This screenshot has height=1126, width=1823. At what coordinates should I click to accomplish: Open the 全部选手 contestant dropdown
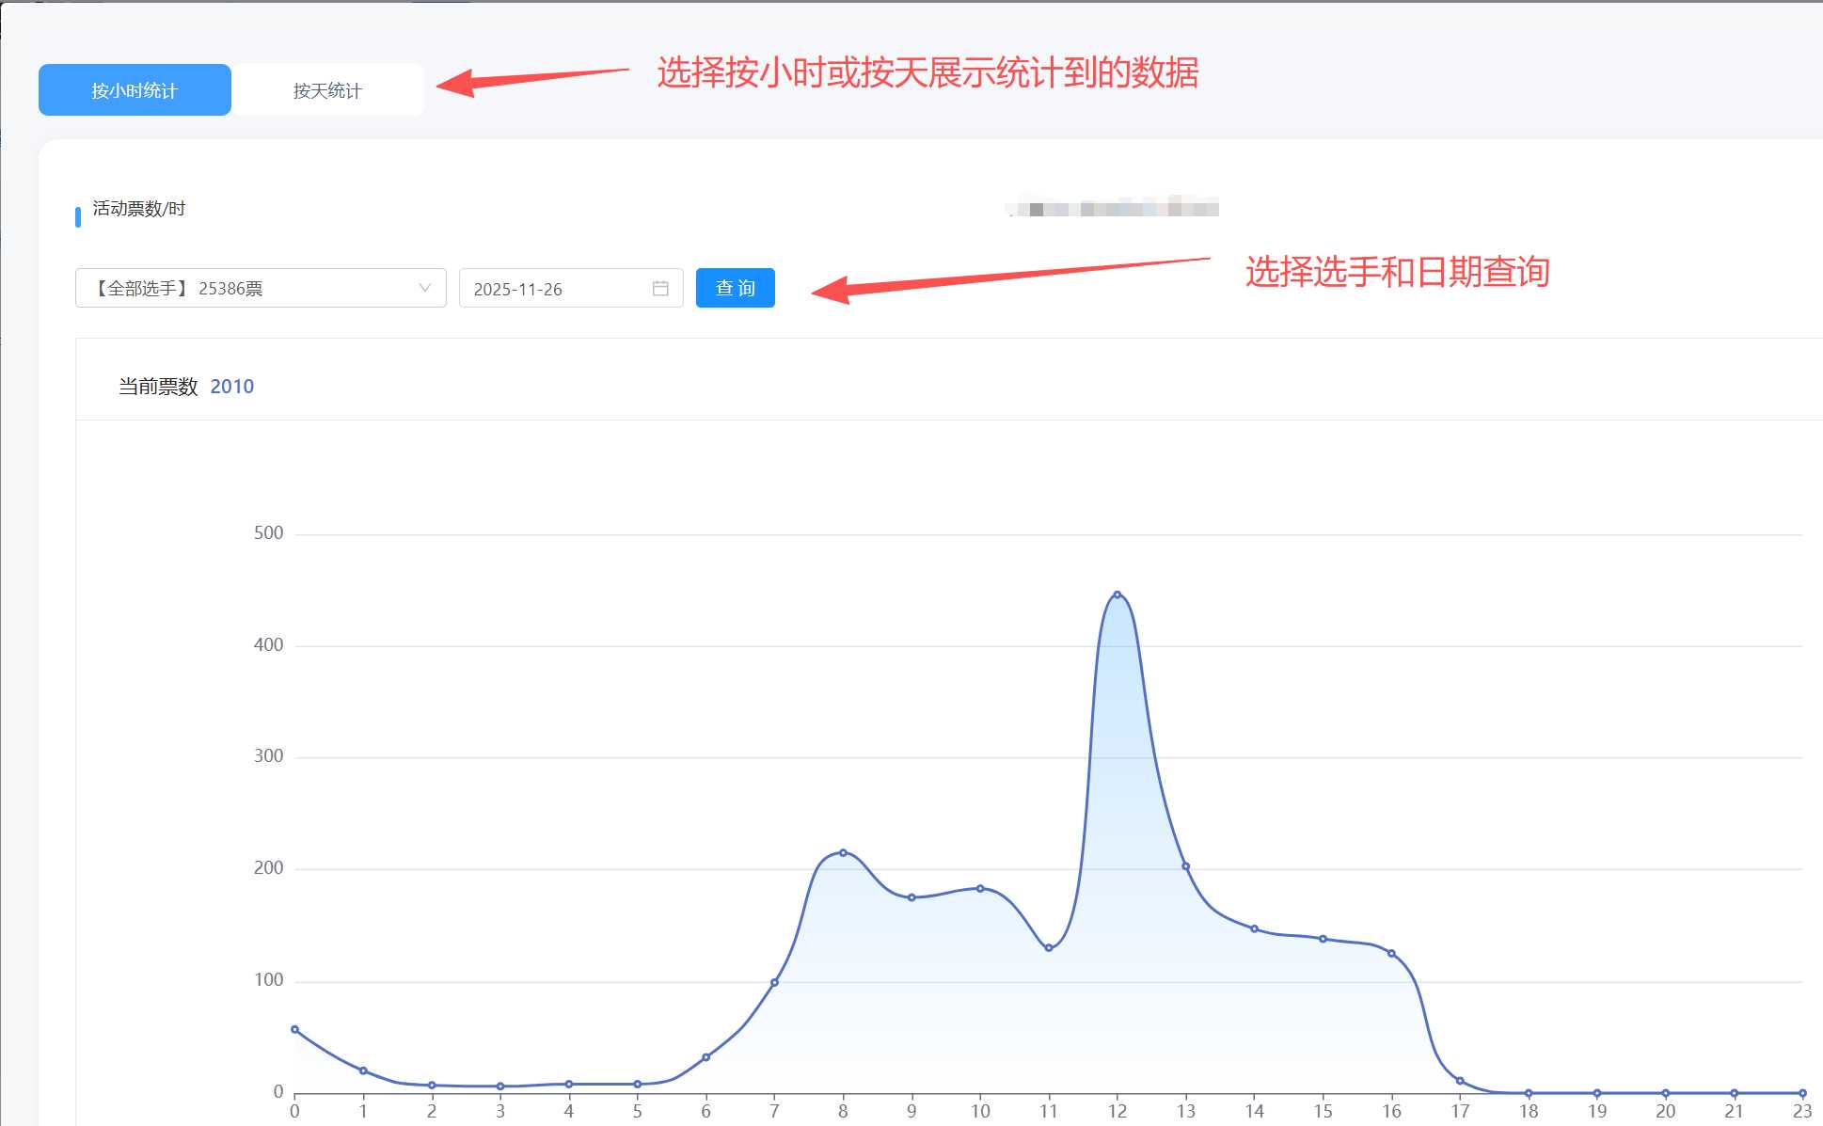coord(245,288)
